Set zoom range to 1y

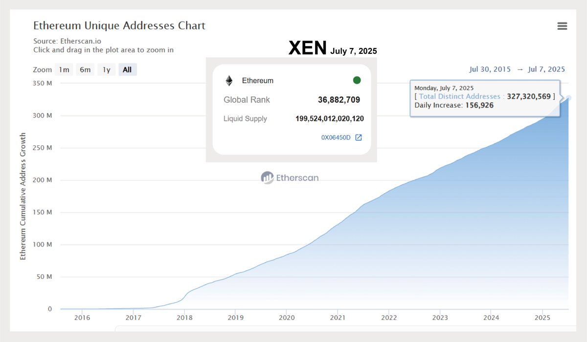(106, 69)
